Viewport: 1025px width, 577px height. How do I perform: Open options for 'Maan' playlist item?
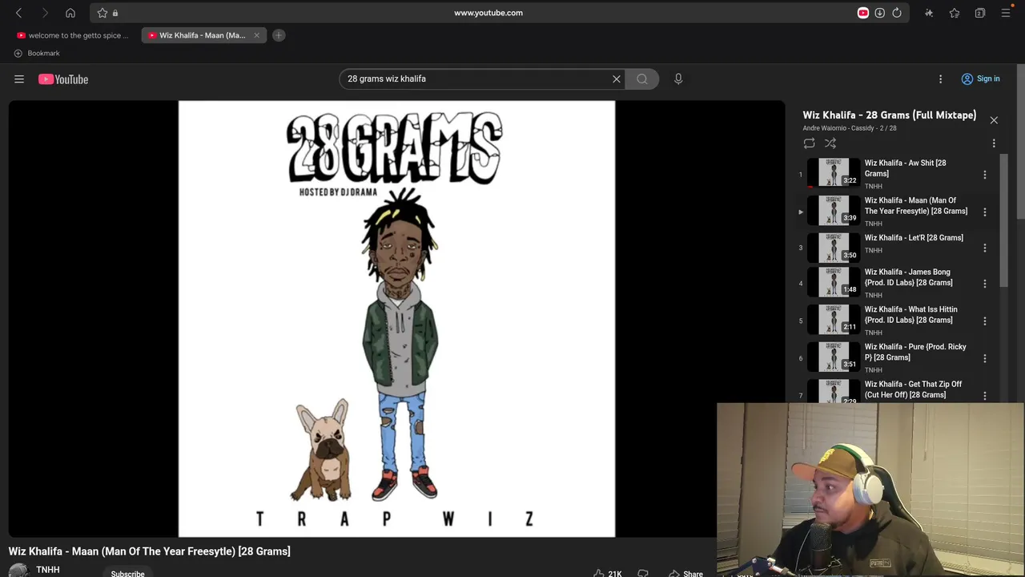(985, 212)
